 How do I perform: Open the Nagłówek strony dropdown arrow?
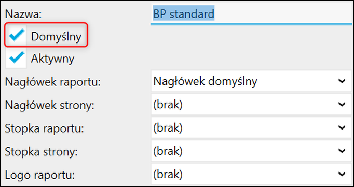tap(342, 104)
